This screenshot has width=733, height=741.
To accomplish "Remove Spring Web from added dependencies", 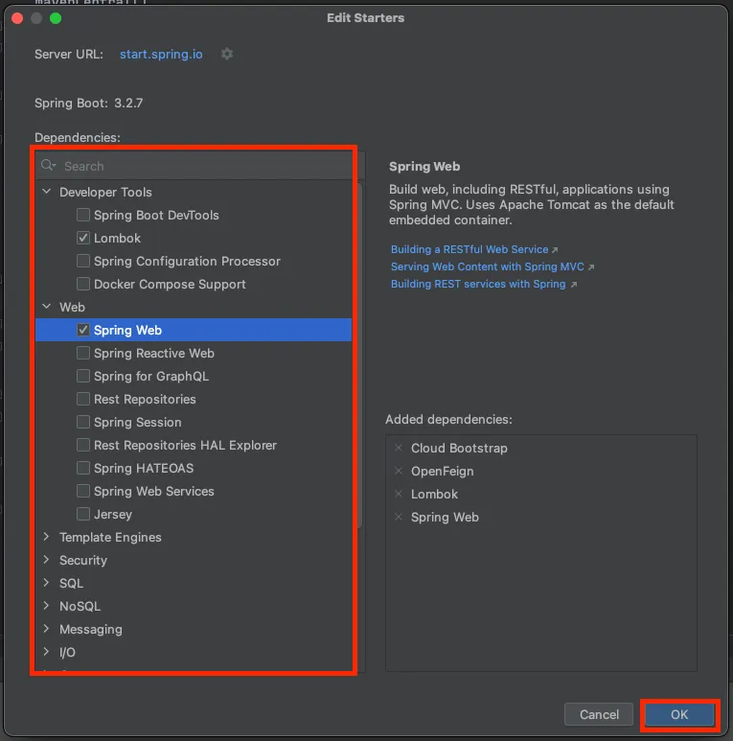I will point(399,517).
